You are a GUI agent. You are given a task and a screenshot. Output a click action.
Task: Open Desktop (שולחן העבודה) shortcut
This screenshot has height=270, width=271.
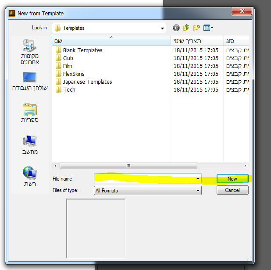click(x=30, y=81)
